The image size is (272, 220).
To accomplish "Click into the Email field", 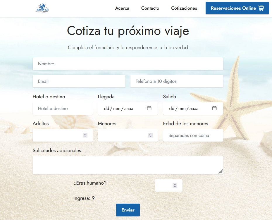I will click(x=79, y=81).
